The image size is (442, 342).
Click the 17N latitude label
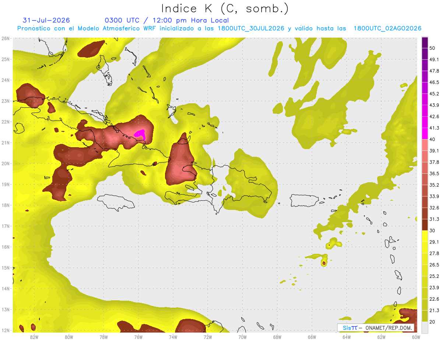coord(6,226)
